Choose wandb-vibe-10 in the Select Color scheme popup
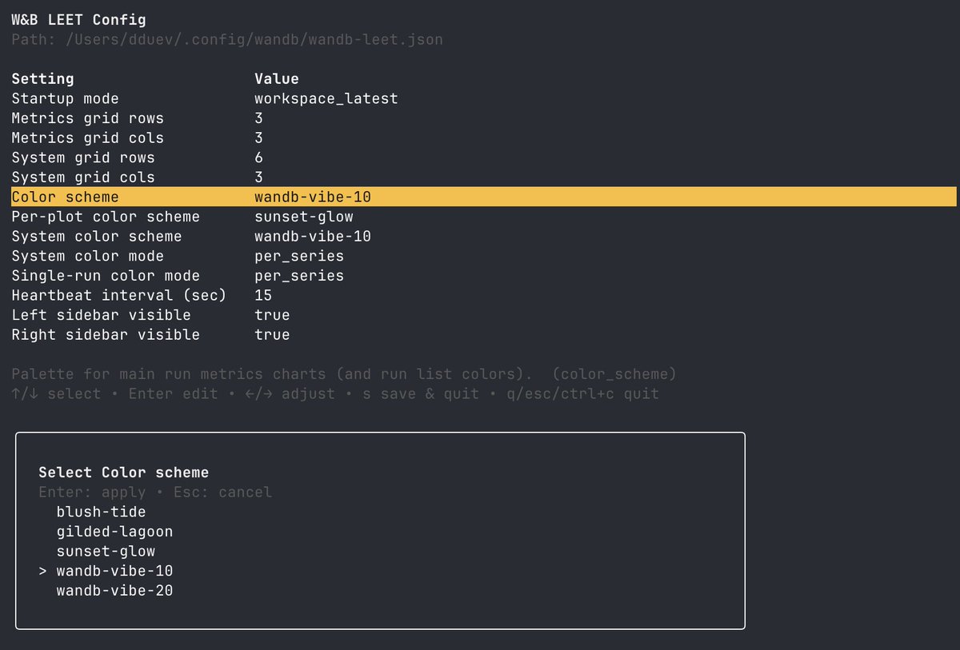 (114, 571)
